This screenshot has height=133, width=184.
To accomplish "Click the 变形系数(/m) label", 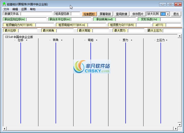I will pyautogui.click(x=149, y=19).
